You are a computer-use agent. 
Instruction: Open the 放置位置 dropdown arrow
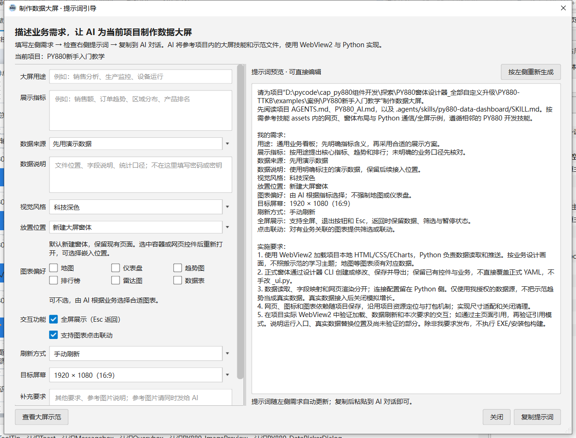(x=228, y=227)
